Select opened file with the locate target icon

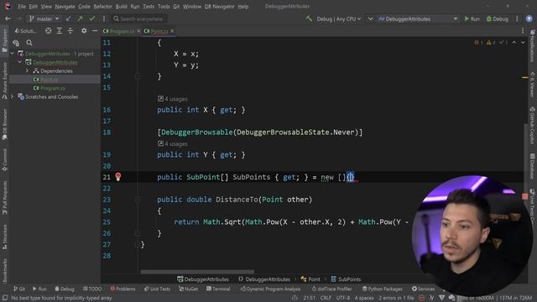pyautogui.click(x=49, y=31)
